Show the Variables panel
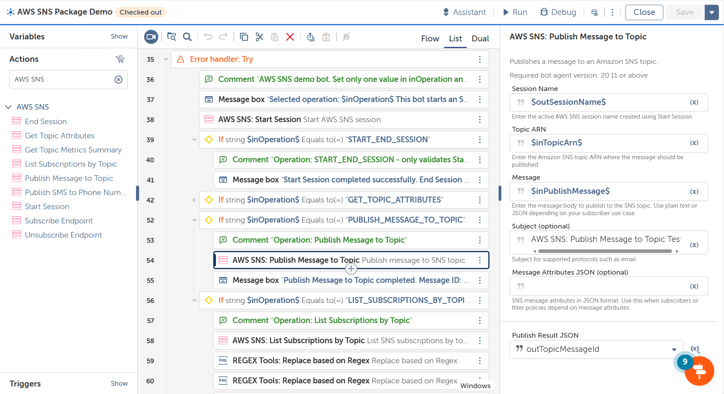 [x=119, y=36]
